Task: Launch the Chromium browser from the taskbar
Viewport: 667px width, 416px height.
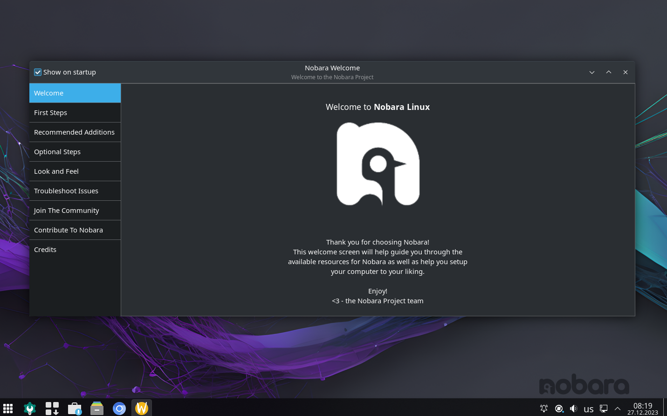Action: [119, 409]
